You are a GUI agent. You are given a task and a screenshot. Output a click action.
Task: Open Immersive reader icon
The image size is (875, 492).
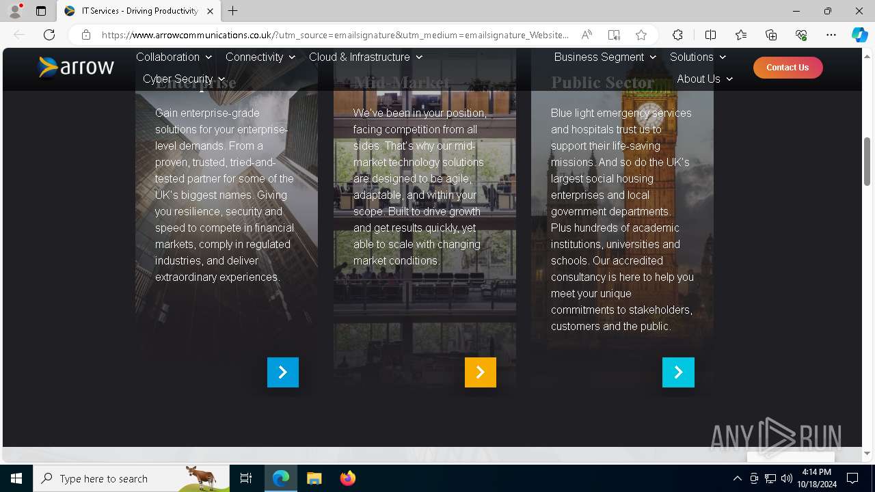[614, 35]
